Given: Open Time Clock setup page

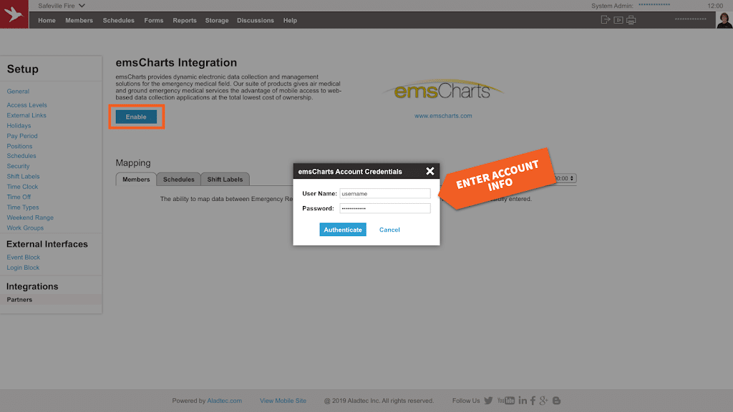Looking at the screenshot, I should (22, 187).
